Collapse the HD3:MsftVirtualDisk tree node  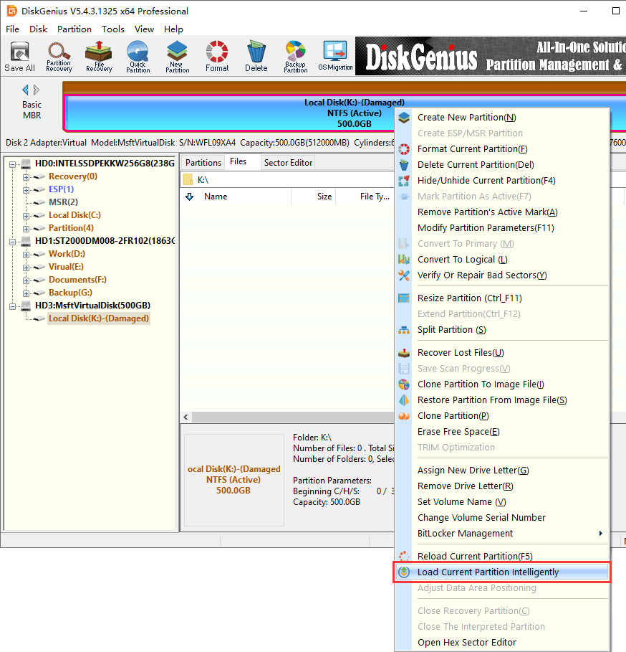point(14,306)
